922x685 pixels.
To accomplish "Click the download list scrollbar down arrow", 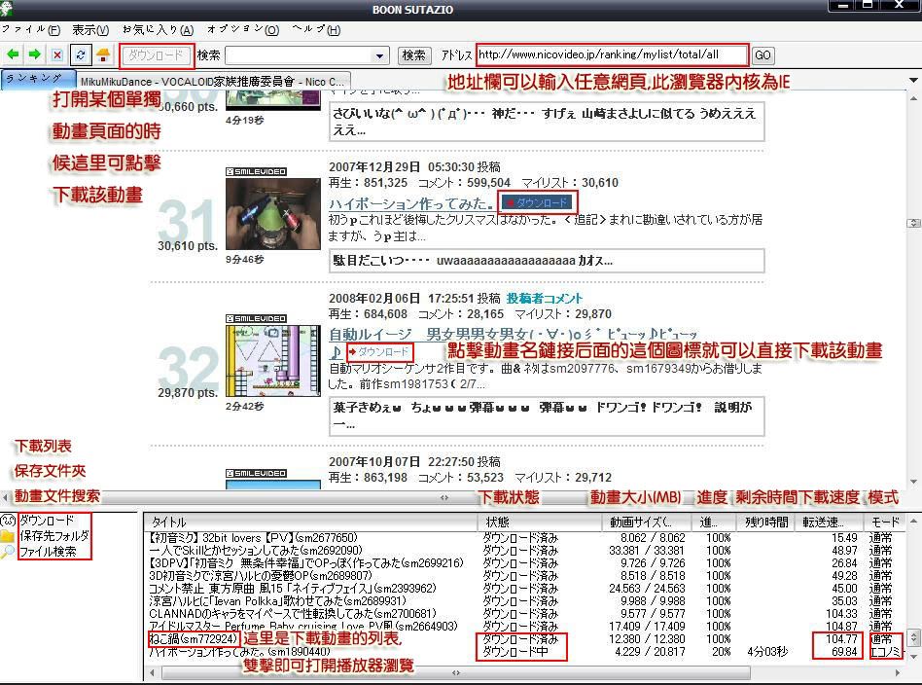I will pos(913,657).
